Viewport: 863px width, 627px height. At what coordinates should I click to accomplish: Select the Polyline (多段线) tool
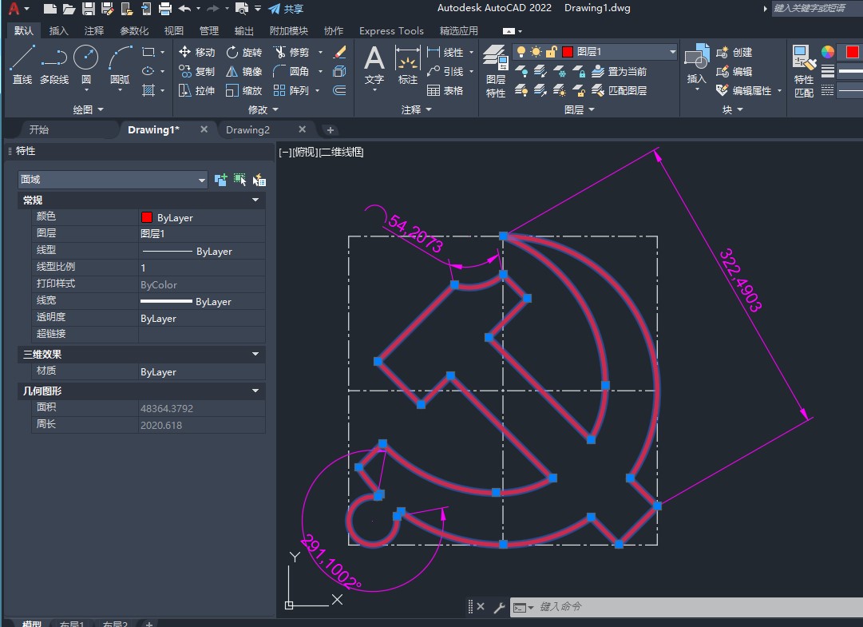54,65
